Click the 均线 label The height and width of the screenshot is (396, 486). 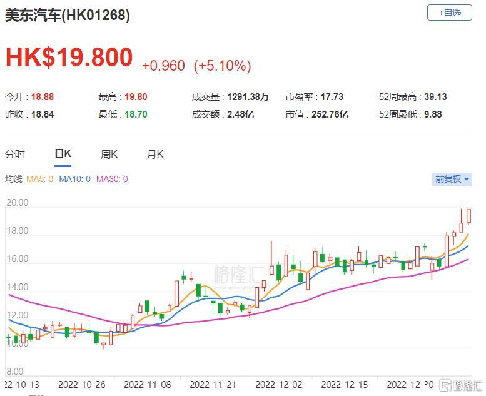(14, 180)
